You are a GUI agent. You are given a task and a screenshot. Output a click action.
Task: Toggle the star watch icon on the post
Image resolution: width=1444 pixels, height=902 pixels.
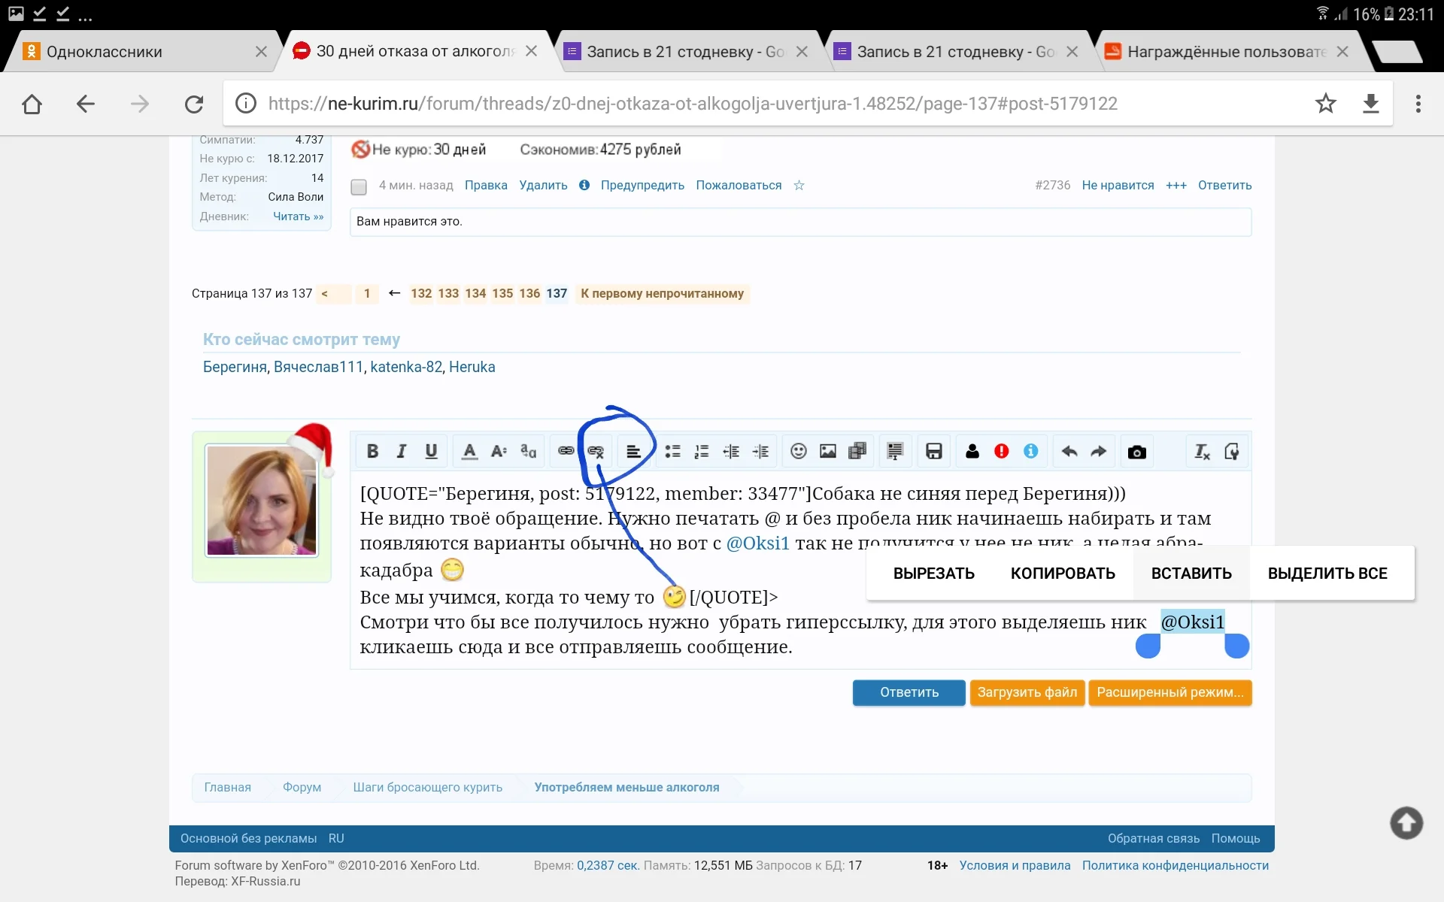[x=799, y=186]
